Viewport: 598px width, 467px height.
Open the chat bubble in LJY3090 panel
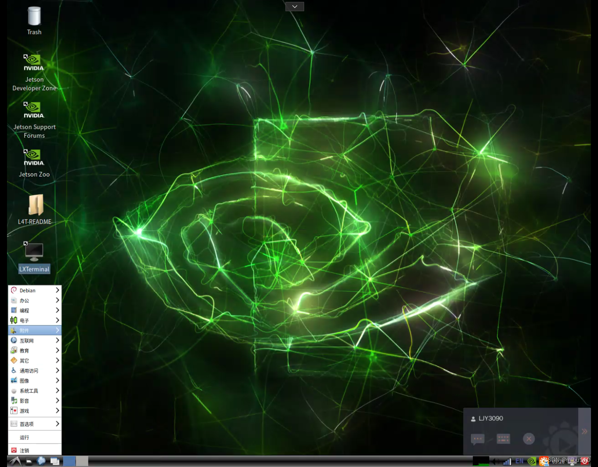(x=477, y=439)
